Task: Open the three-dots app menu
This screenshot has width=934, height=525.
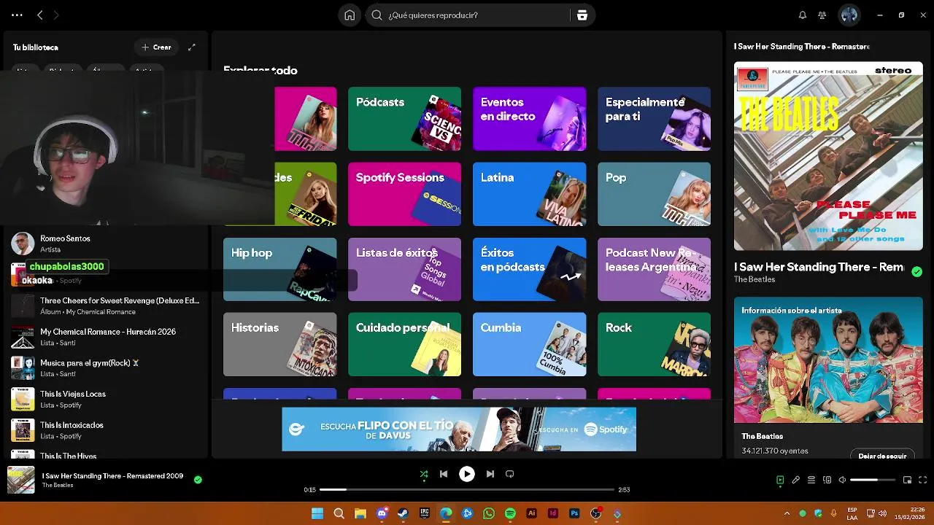Action: pyautogui.click(x=17, y=15)
